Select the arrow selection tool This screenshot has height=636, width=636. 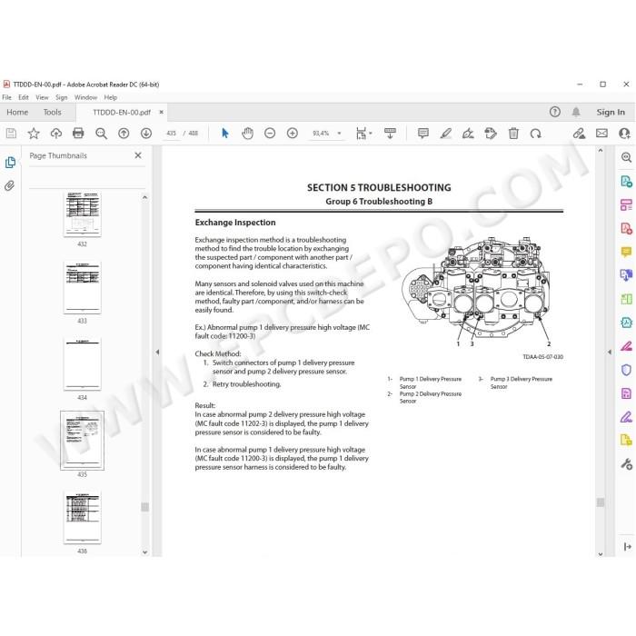point(225,133)
